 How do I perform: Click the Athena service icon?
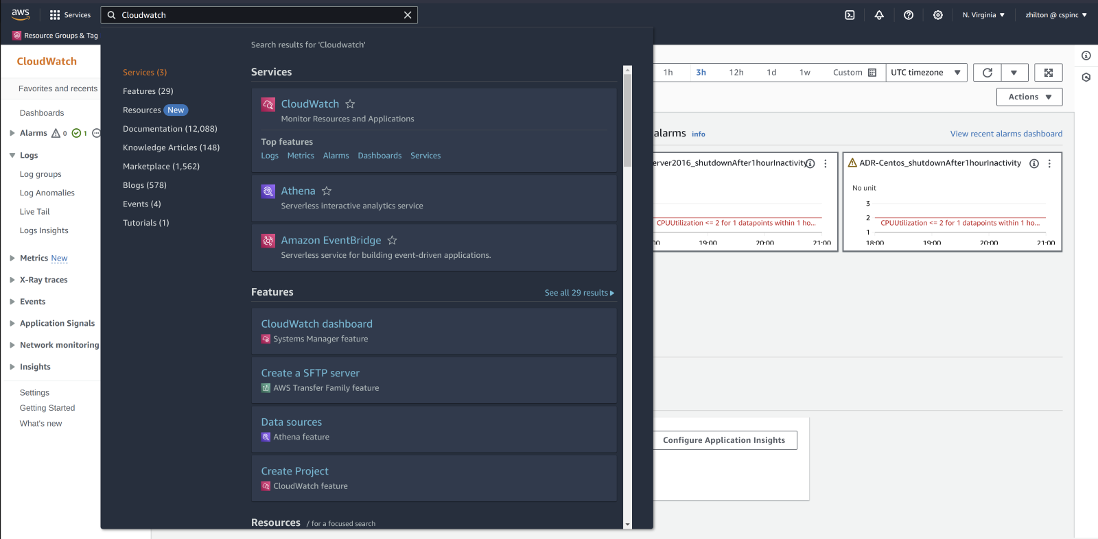click(268, 191)
